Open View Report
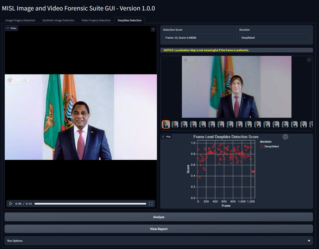The width and height of the screenshot is (319, 249). coord(159,229)
